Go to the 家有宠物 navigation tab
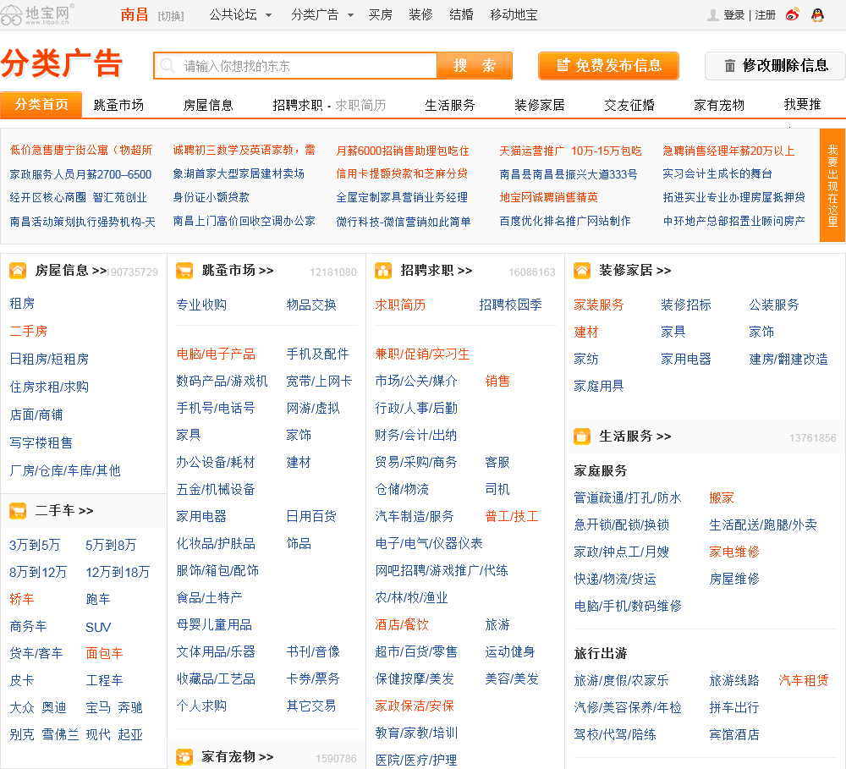The height and width of the screenshot is (769, 846). click(x=719, y=105)
